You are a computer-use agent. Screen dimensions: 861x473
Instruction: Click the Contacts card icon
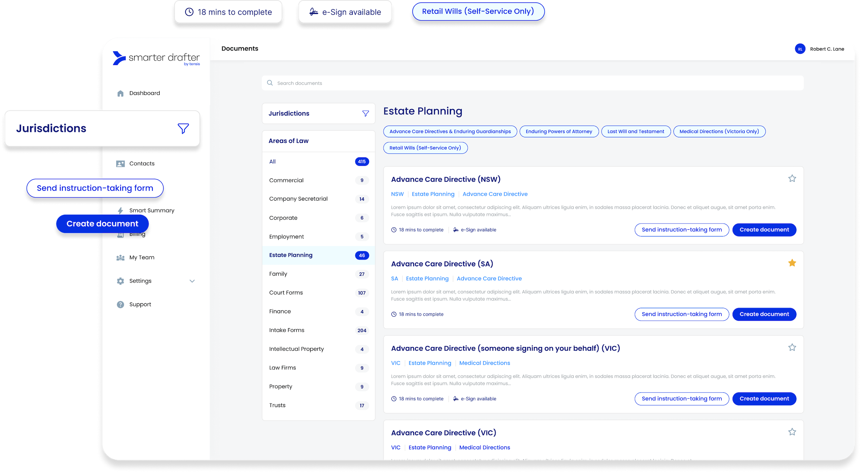click(x=120, y=164)
